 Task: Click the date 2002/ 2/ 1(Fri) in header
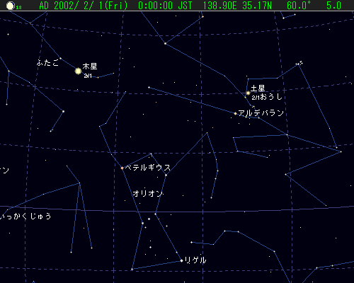click(91, 6)
